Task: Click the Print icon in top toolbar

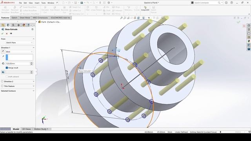Action: pos(82,3)
